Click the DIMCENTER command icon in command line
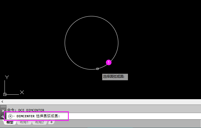 point(10,116)
